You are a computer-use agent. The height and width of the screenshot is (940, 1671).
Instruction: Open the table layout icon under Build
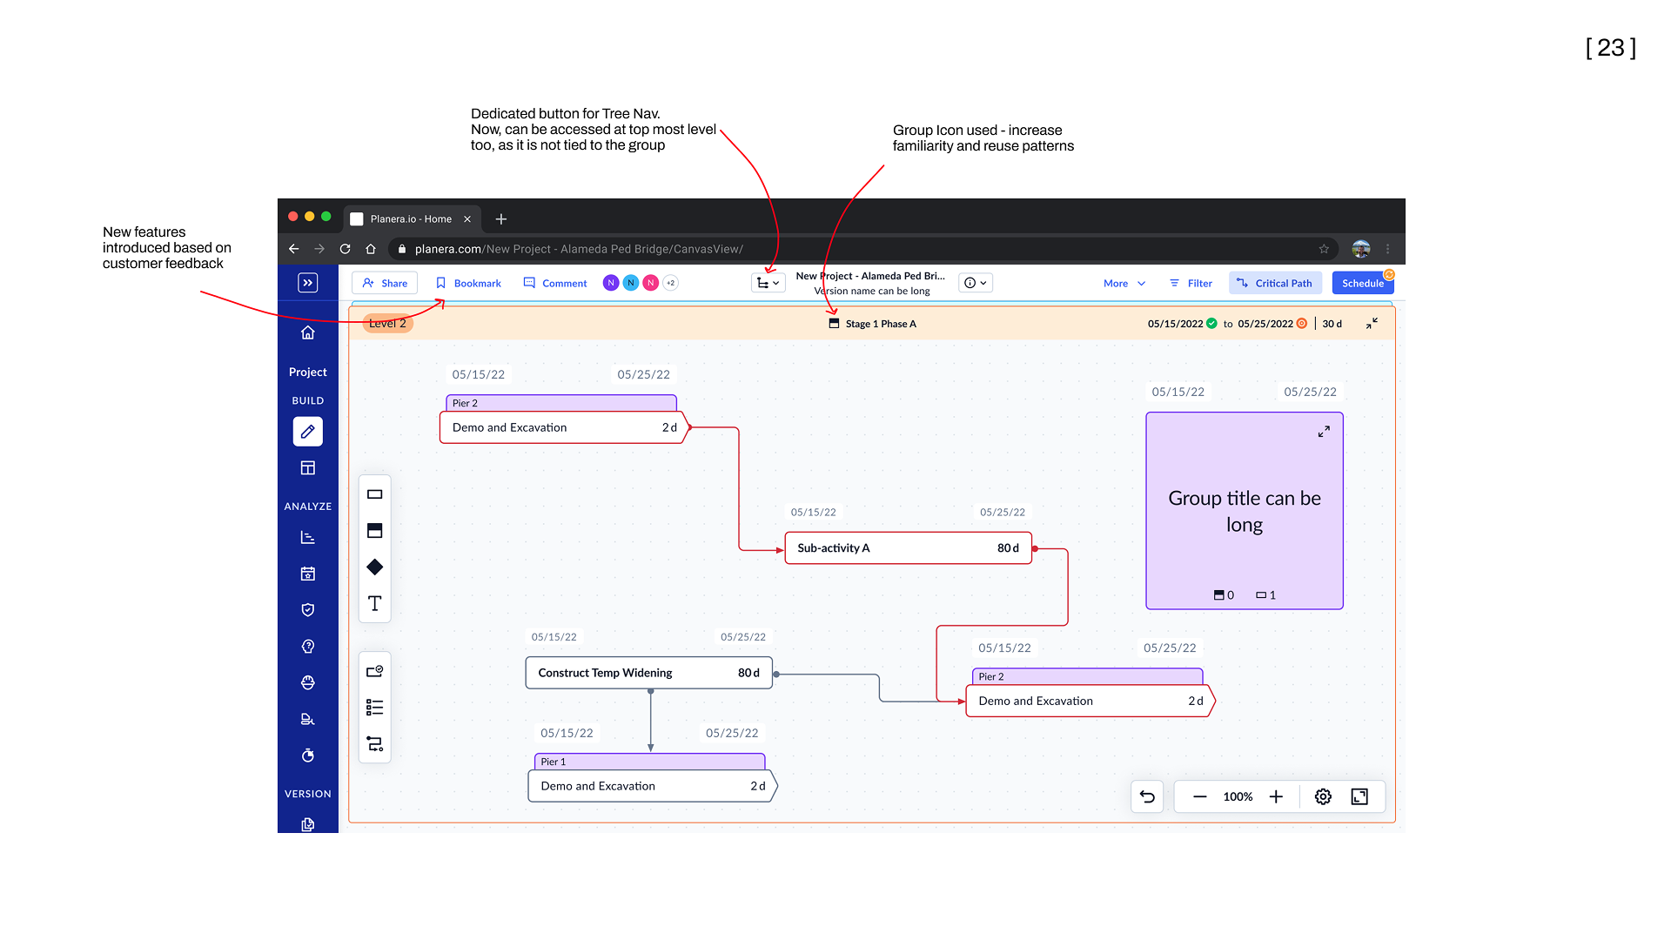[x=307, y=468]
